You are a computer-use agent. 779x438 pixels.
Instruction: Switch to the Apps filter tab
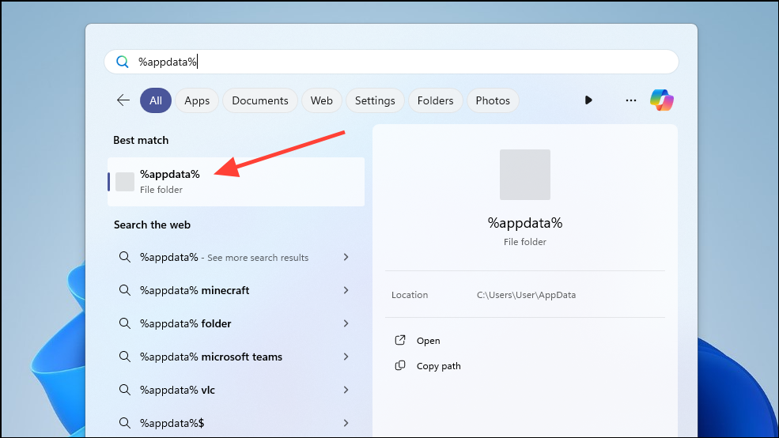(x=197, y=100)
